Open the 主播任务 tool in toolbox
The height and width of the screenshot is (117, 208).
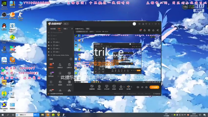(69, 66)
